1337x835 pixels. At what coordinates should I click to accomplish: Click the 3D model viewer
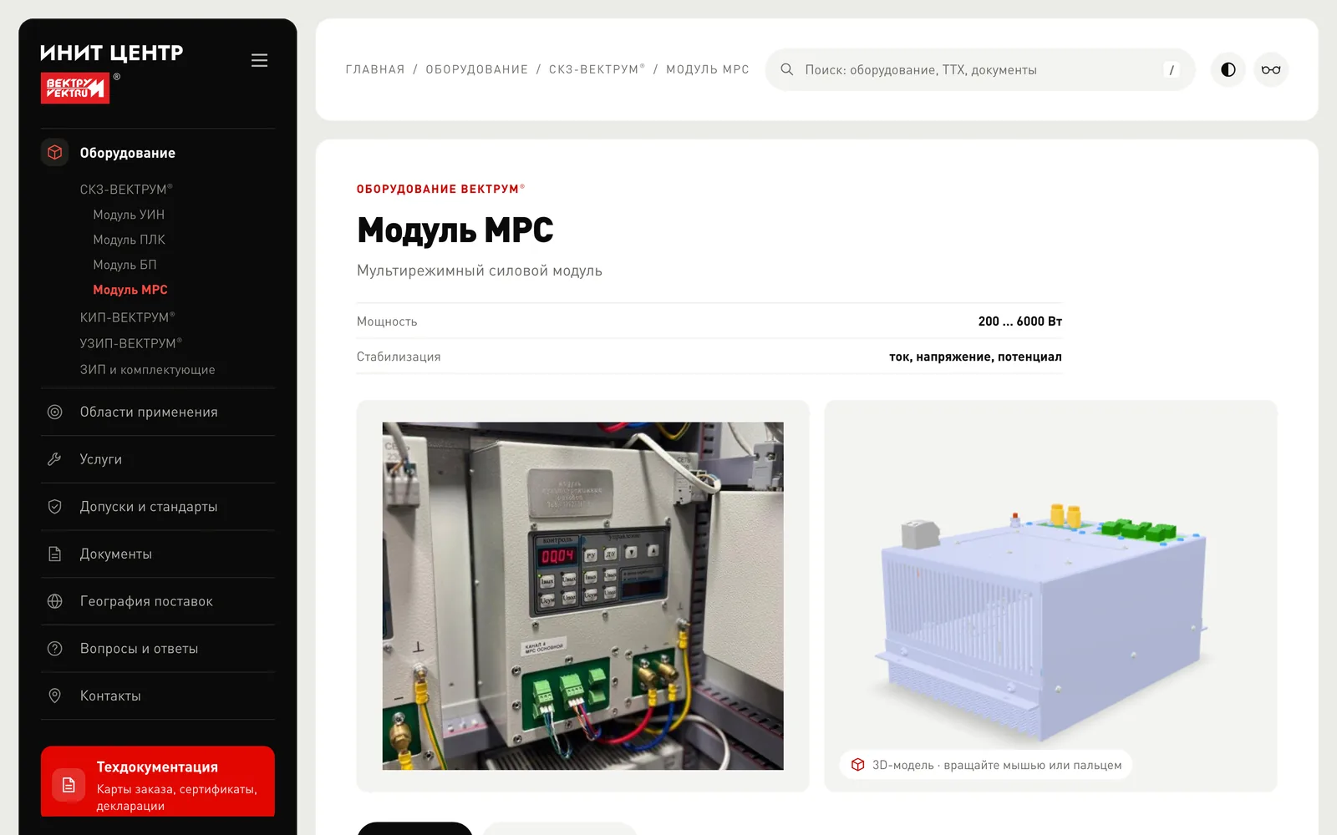(x=1050, y=595)
